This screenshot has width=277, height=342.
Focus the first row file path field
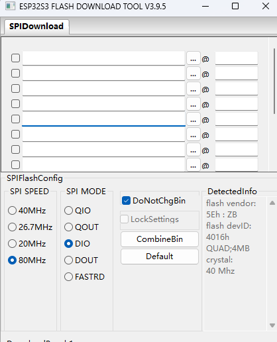click(103, 58)
